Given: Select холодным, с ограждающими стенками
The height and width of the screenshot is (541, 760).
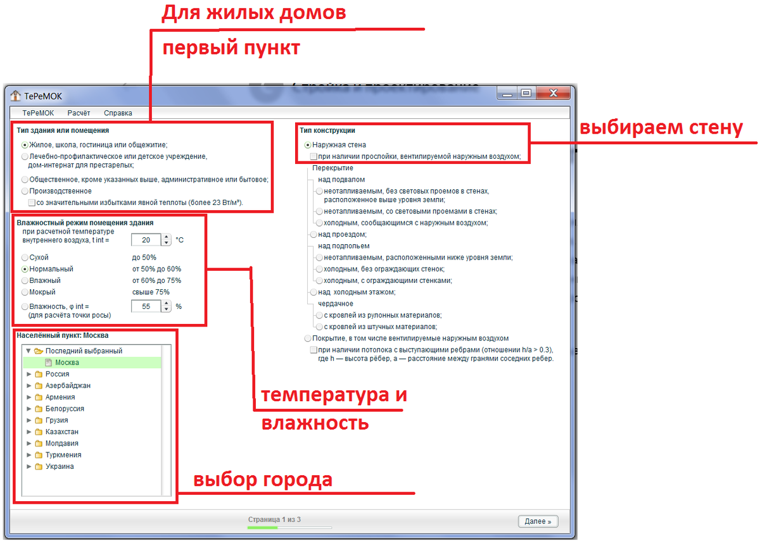Looking at the screenshot, I should tap(319, 280).
